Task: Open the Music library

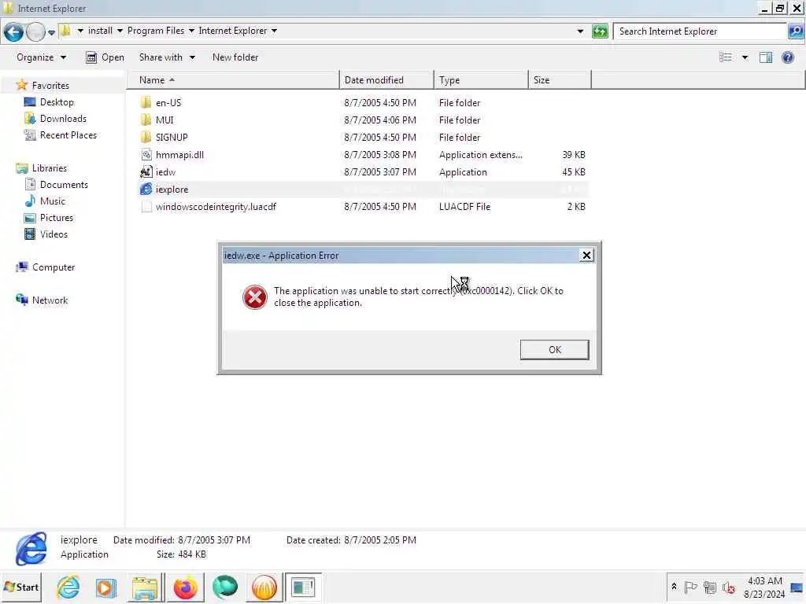Action: pyautogui.click(x=53, y=201)
